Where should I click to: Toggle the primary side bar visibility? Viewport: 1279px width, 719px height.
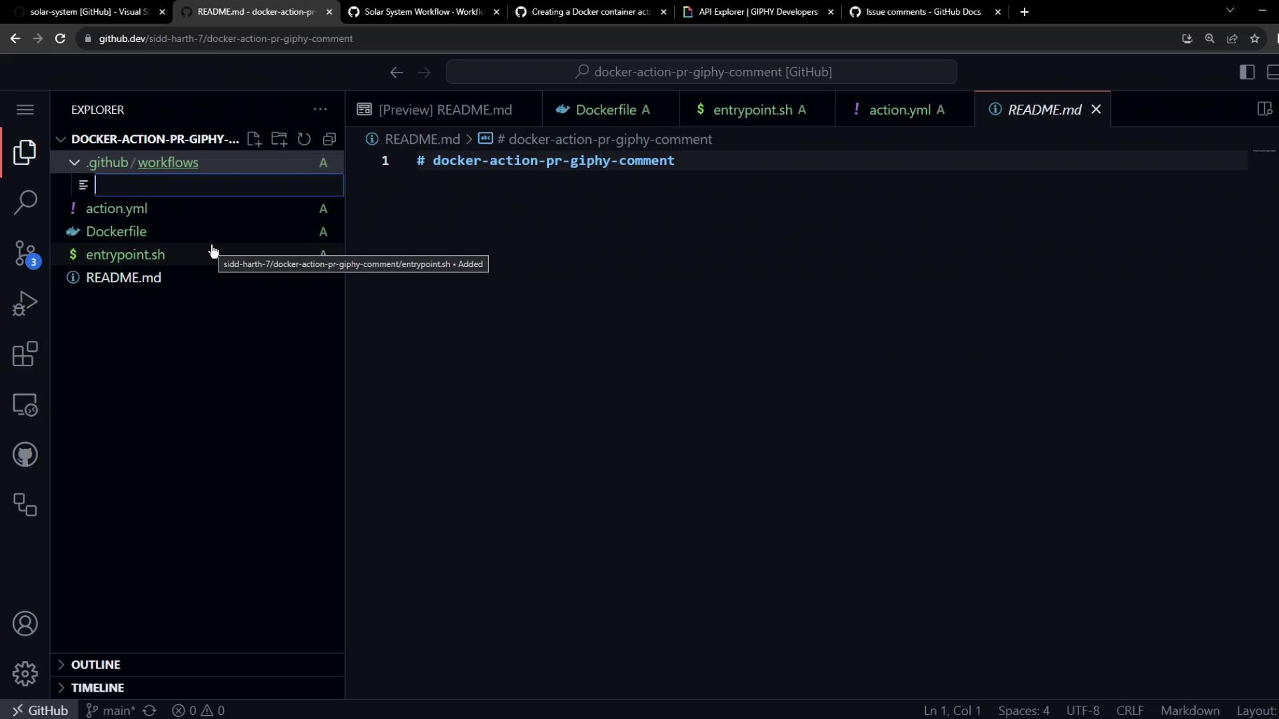tap(1247, 72)
